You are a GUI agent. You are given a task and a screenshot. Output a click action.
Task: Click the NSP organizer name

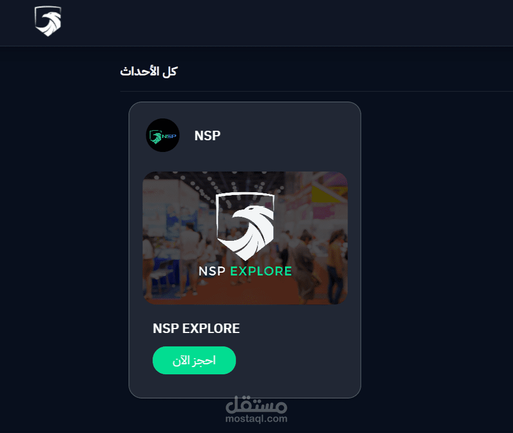click(x=207, y=135)
